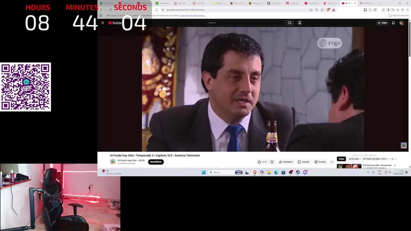Image resolution: width=411 pixels, height=231 pixels.
Task: Bookmark this page icon in address bar
Action: (x=157, y=10)
